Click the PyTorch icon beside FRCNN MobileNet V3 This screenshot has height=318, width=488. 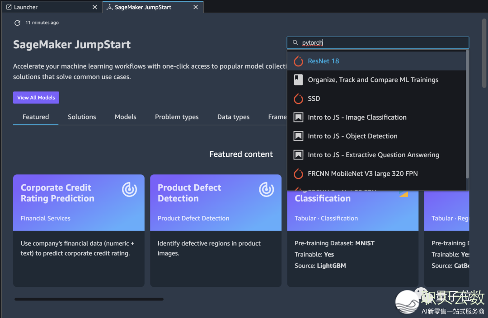coord(298,173)
